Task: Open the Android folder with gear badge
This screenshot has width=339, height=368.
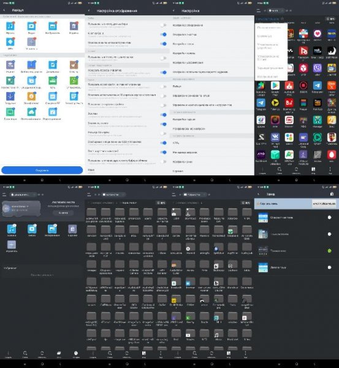Action: [190, 247]
